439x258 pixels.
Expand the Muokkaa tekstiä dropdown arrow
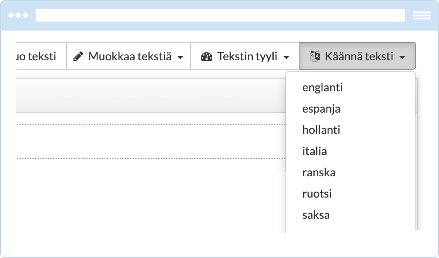(180, 57)
